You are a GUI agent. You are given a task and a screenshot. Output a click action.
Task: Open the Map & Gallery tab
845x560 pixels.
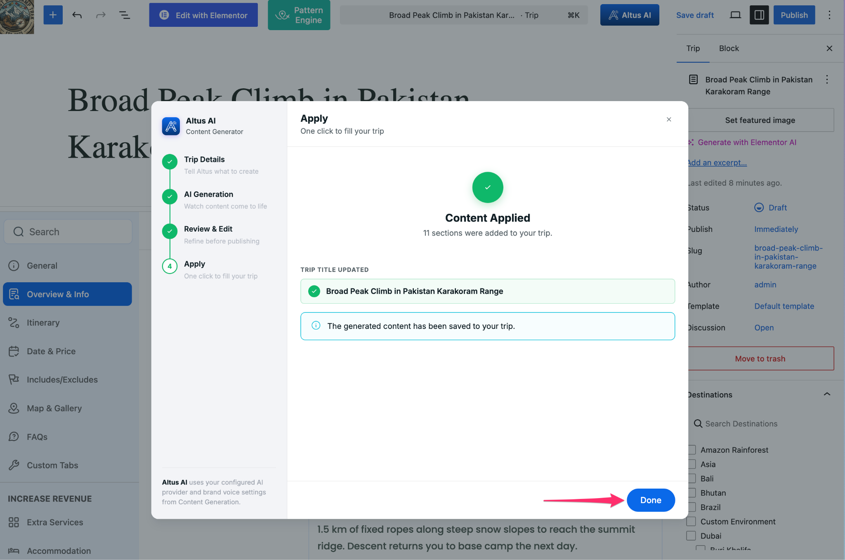67,408
